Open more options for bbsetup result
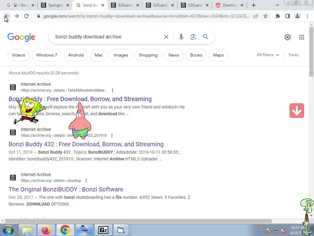314x236 pixels. [86, 181]
